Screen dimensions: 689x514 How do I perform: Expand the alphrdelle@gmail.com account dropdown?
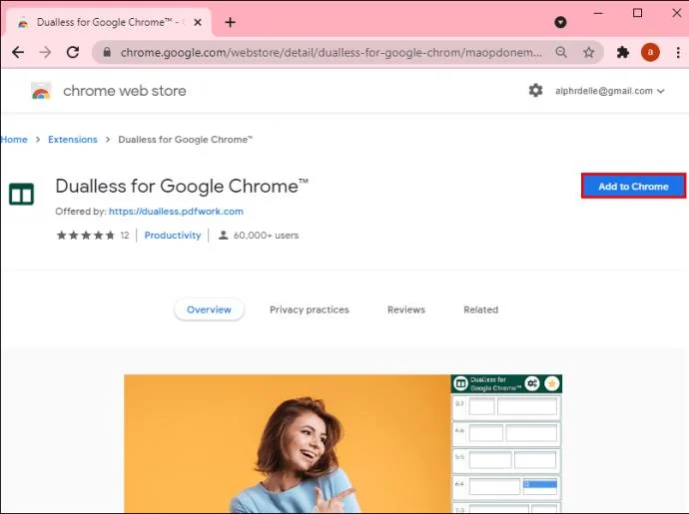[610, 91]
